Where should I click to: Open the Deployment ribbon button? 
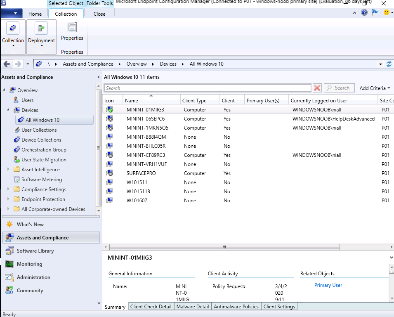click(41, 37)
